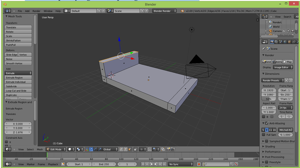Click the plus icon next to Render Presets
300x168 pixels.
pyautogui.click(x=286, y=80)
